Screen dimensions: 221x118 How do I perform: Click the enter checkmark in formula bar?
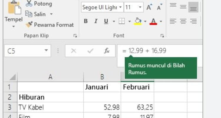90,51
